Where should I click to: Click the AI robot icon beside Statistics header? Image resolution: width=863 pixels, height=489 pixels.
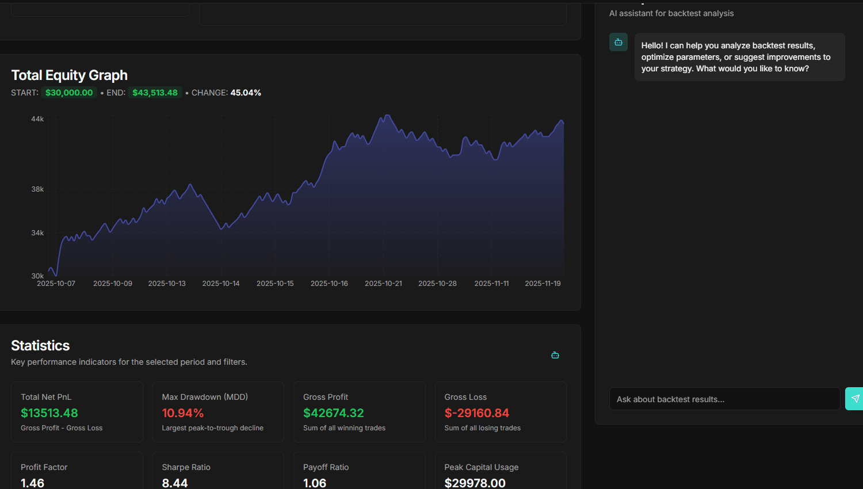(x=555, y=355)
